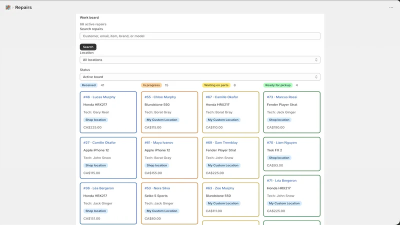Click CA$151.00 price on #36 card
This screenshot has height=225, width=400.
(92, 218)
